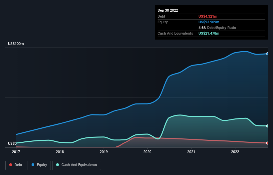Click the US$0 y-axis label
Image resolution: width=273 pixels, height=175 pixels.
[12, 143]
